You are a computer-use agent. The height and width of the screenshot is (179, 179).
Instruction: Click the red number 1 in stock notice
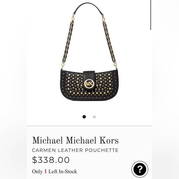tap(45, 171)
